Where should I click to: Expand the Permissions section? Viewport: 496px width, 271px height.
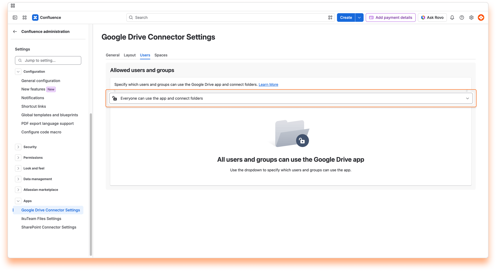[18, 158]
